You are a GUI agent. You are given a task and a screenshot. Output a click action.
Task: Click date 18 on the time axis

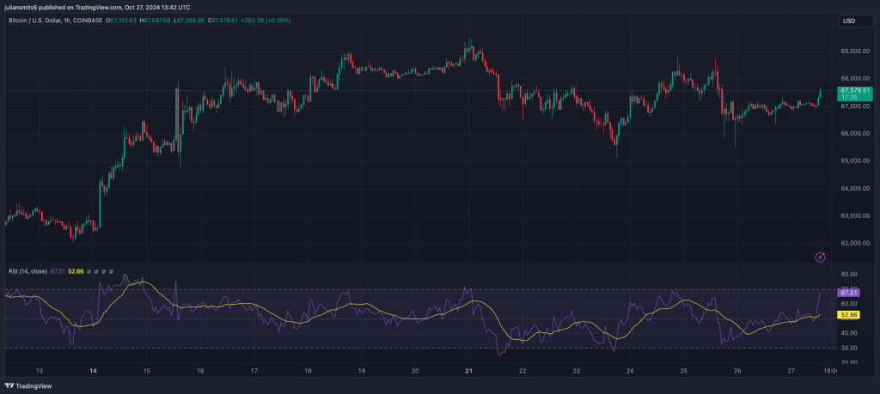tap(308, 371)
